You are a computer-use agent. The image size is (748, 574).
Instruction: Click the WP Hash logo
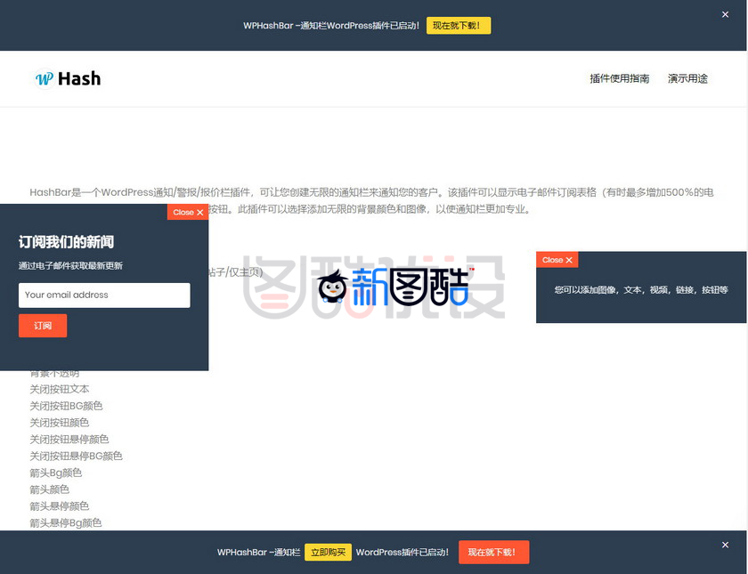[68, 78]
